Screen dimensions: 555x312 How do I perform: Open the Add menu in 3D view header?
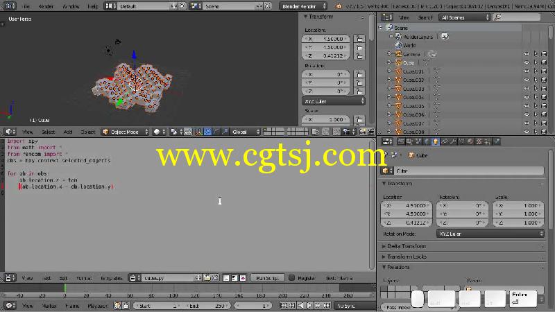68,132
